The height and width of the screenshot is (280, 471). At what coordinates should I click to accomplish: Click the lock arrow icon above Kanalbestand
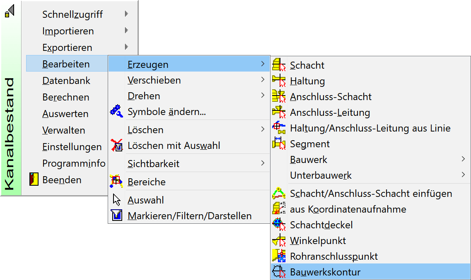pos(10,11)
